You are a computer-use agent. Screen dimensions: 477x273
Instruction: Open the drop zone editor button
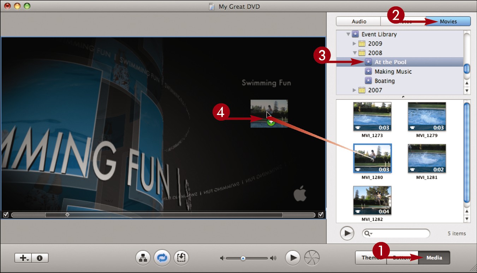181,258
